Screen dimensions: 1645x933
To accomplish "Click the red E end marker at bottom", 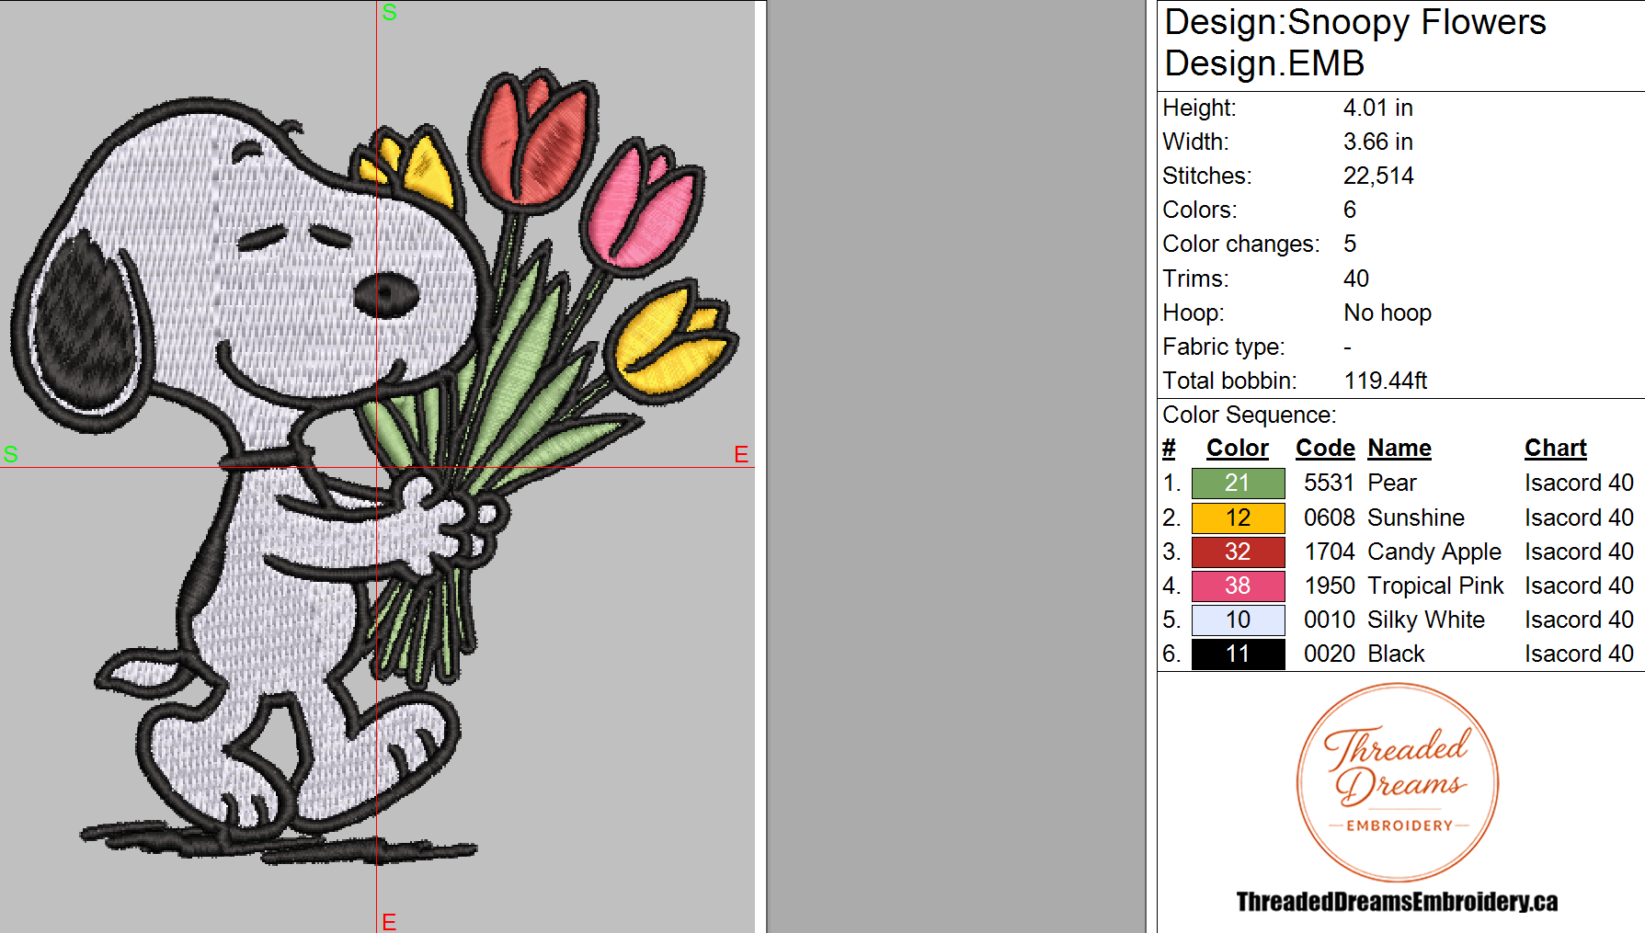I will 389,922.
